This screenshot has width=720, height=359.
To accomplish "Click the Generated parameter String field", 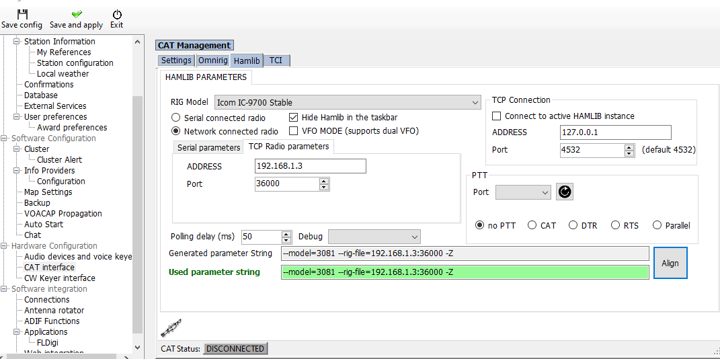I will click(x=465, y=253).
